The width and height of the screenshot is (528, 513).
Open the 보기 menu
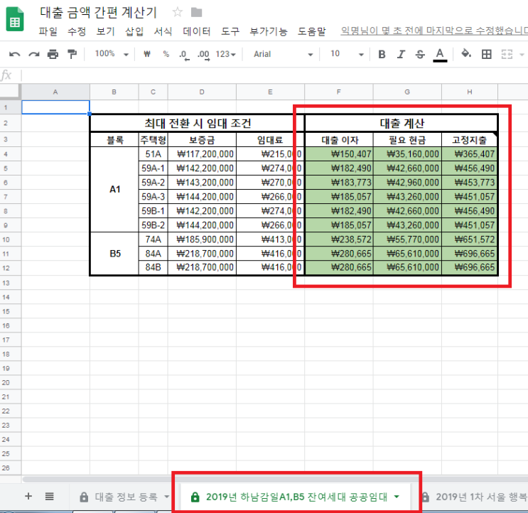105,31
